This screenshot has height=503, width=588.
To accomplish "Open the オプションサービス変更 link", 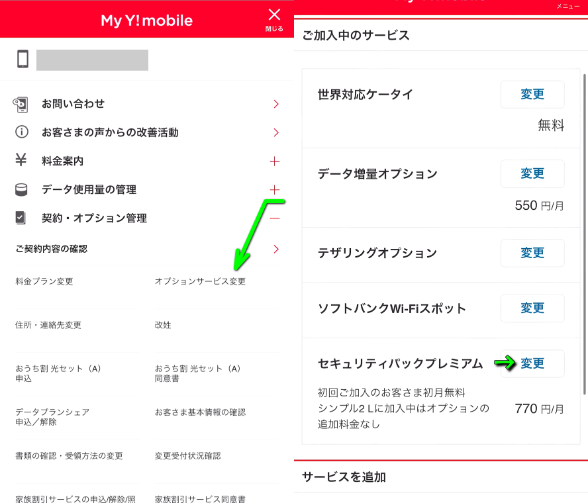I will tap(200, 281).
